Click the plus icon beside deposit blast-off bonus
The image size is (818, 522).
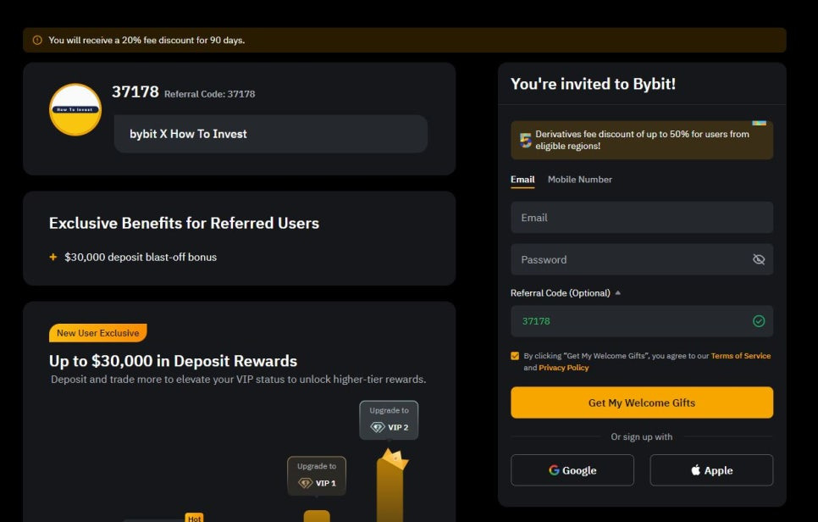point(53,257)
